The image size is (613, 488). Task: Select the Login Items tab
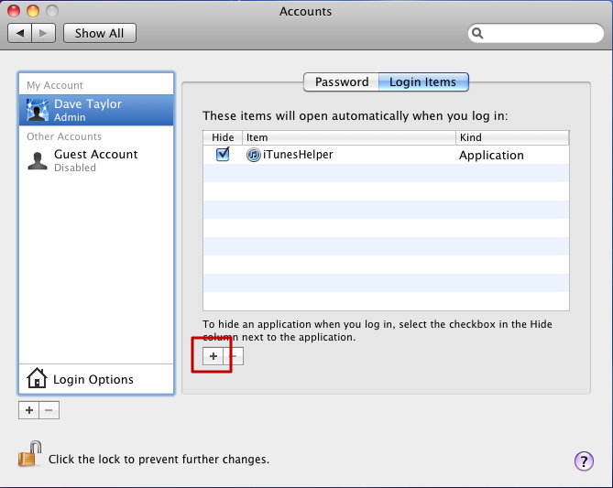423,82
